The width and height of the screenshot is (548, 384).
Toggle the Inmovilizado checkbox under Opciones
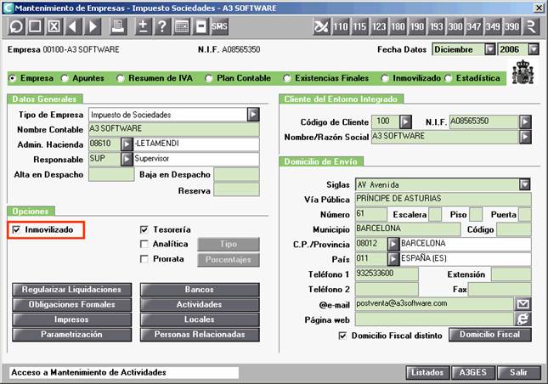tap(16, 229)
